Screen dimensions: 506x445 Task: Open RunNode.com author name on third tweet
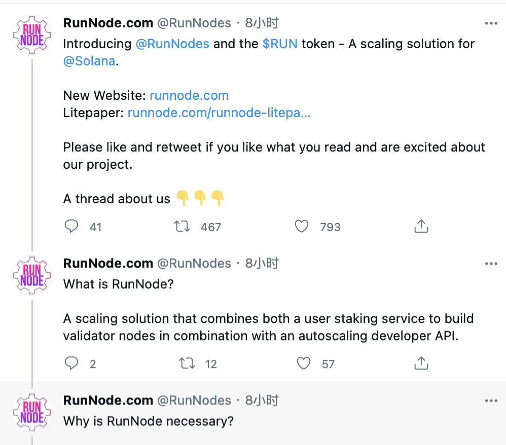108,400
